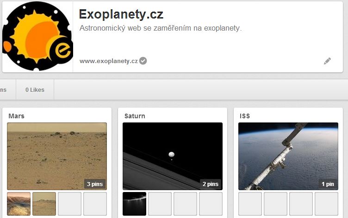The width and height of the screenshot is (348, 218).
Task: Open the Saturn board title
Action: (135, 116)
